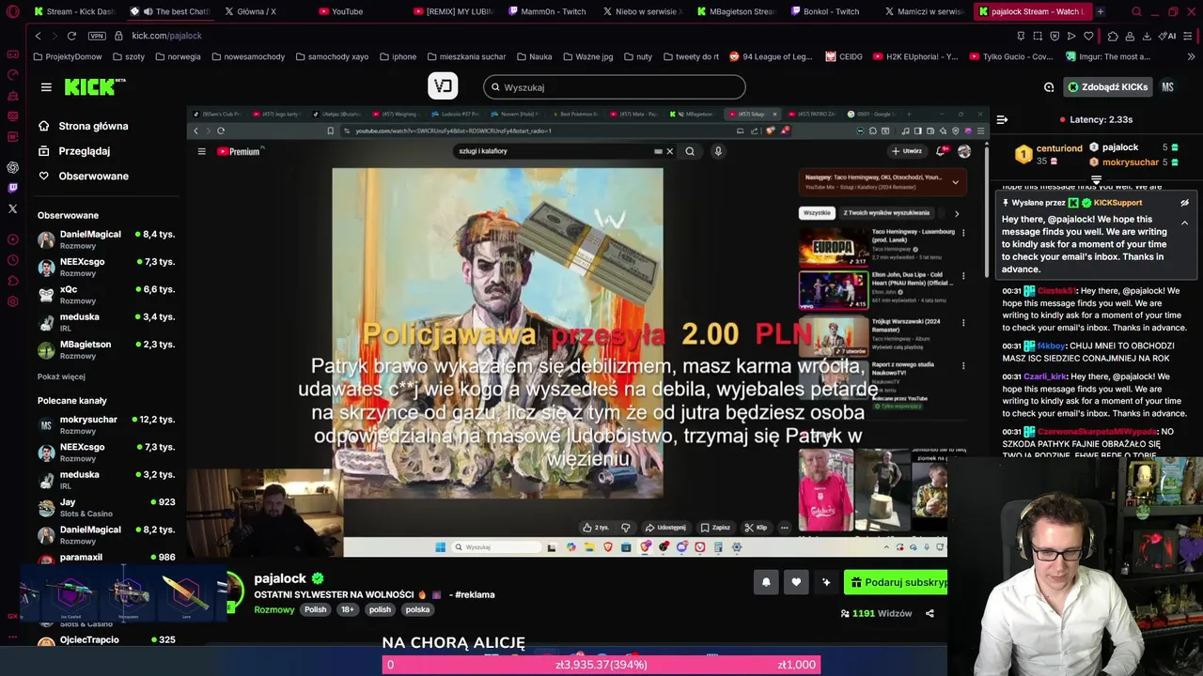Open followed channel DanielMagical 8,4 tys.
The width and height of the screenshot is (1203, 676).
click(106, 239)
